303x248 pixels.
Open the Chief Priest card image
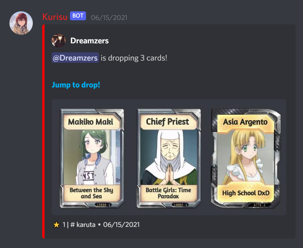coord(169,159)
